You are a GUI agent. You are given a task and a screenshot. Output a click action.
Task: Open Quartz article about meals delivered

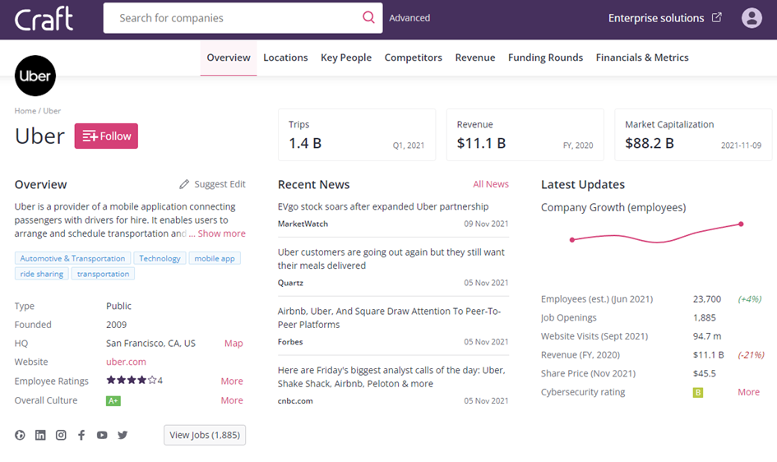point(391,258)
